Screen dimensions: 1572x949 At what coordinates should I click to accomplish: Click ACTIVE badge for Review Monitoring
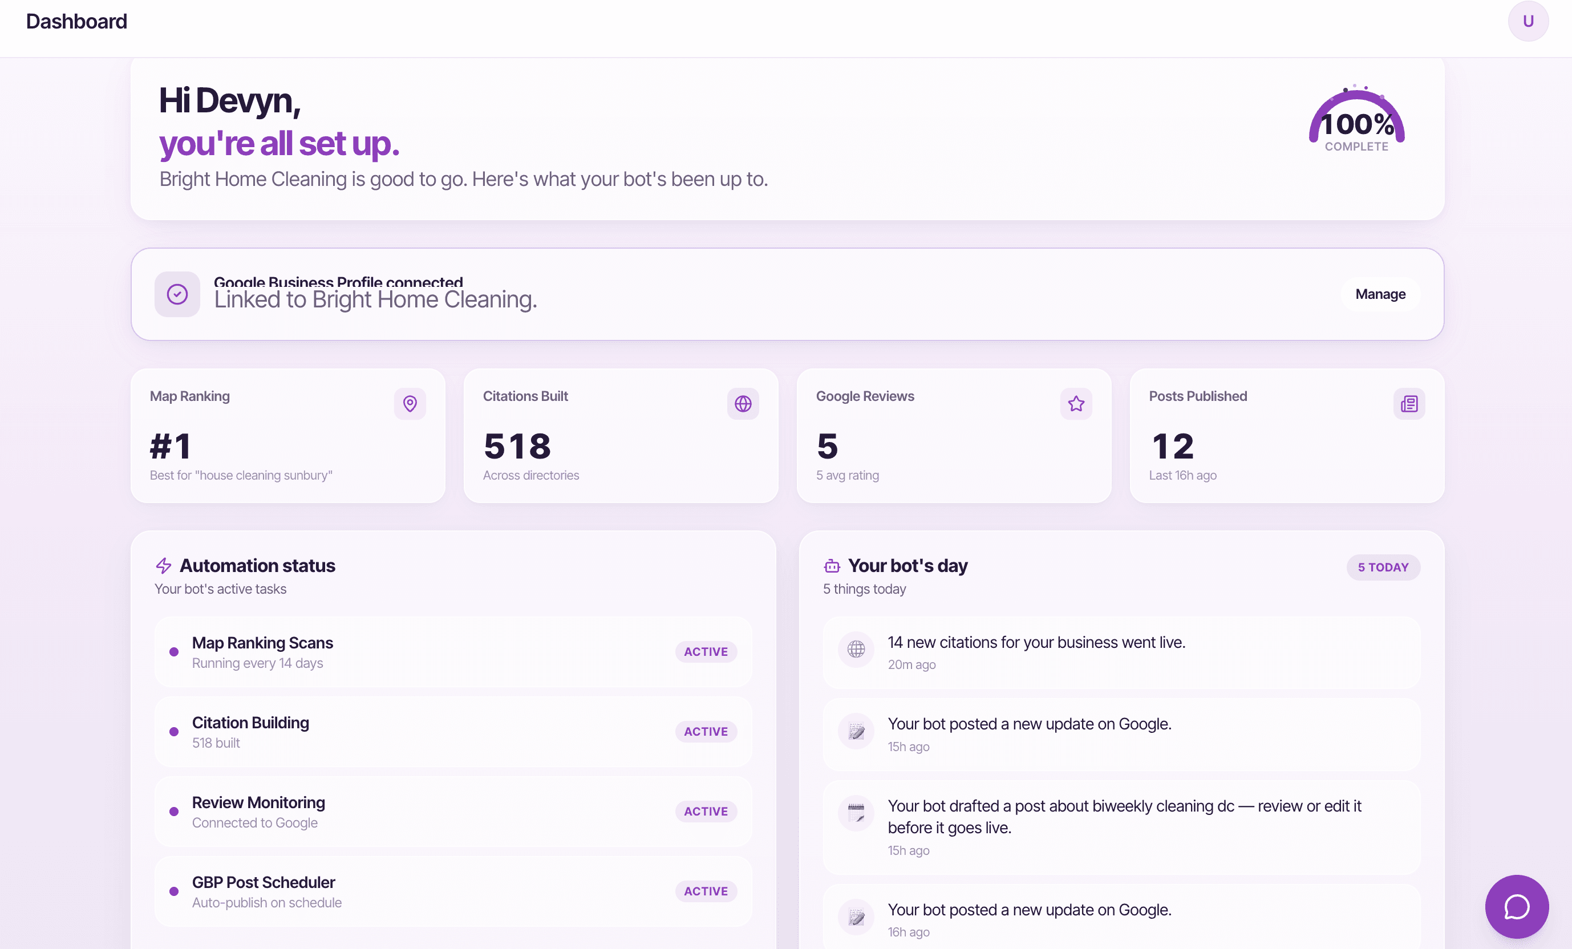pyautogui.click(x=706, y=811)
